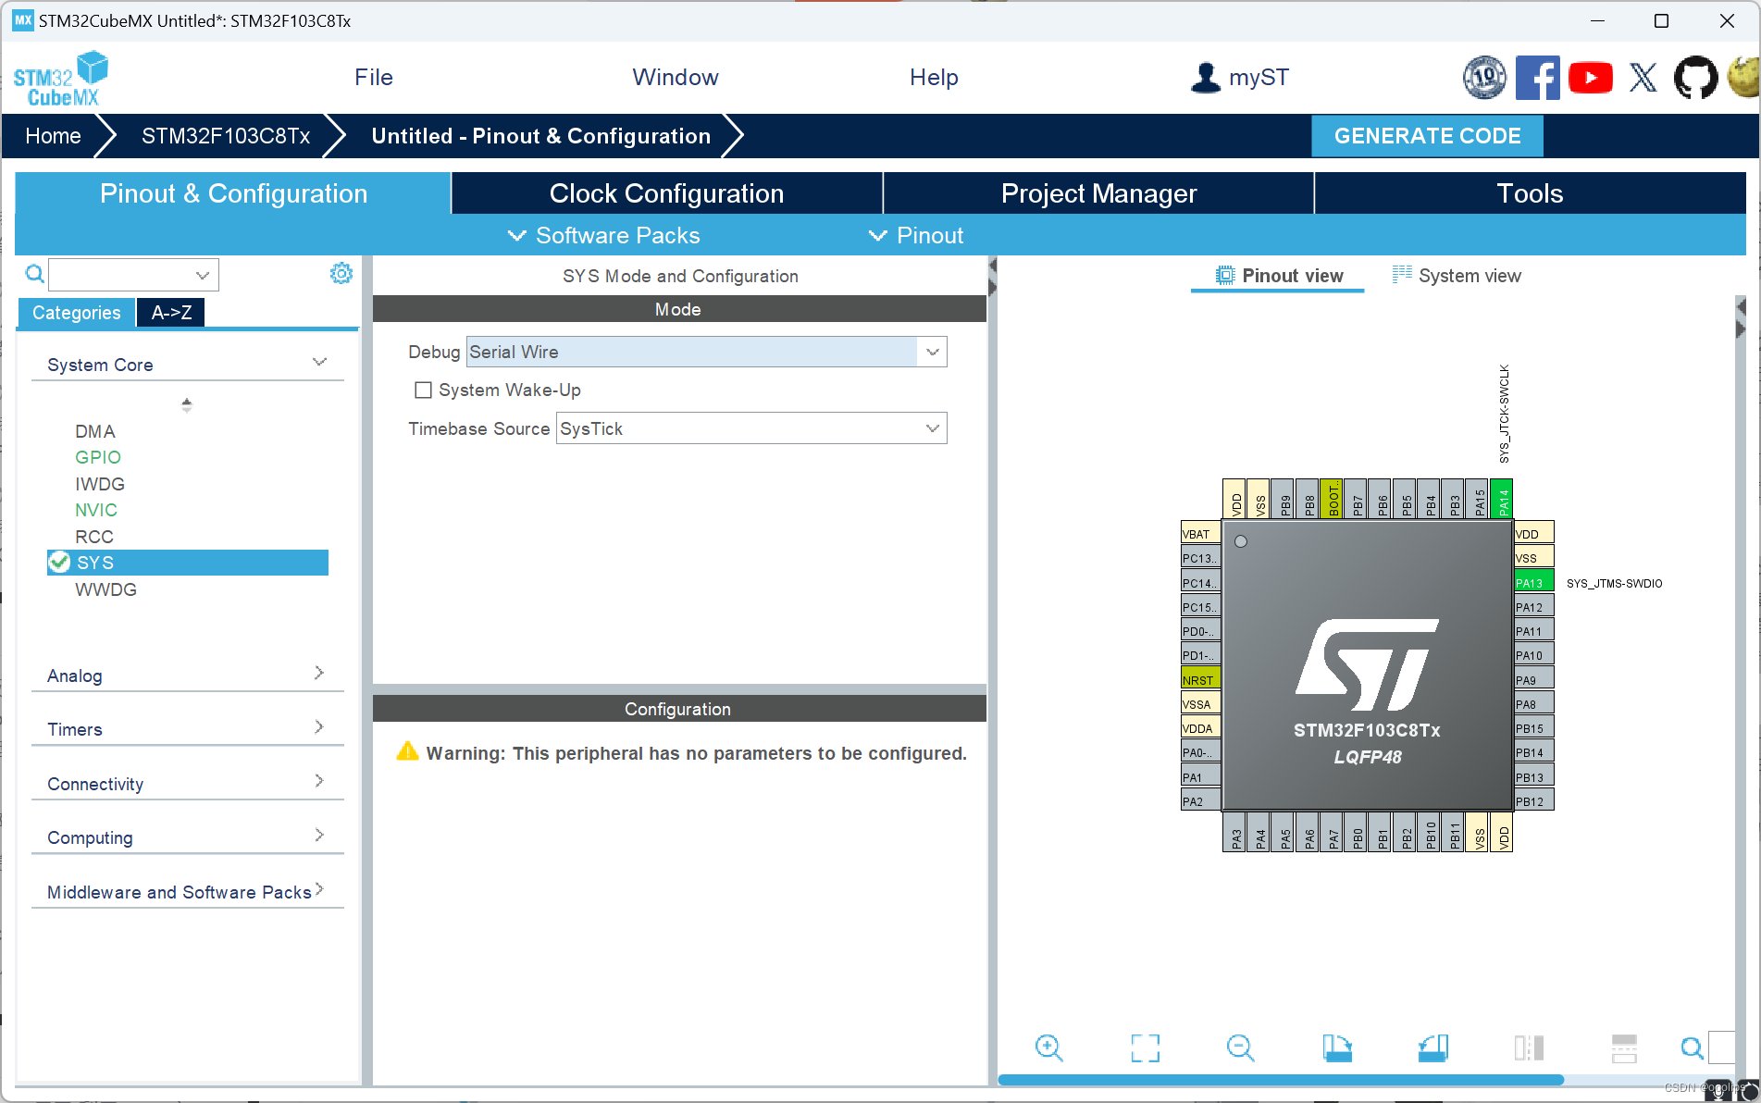
Task: Click the 10-year anniversary badge icon
Action: pos(1484,78)
